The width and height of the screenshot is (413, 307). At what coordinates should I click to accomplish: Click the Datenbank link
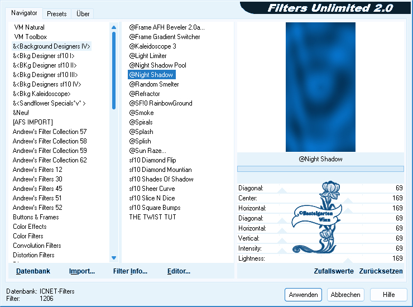coord(33,271)
